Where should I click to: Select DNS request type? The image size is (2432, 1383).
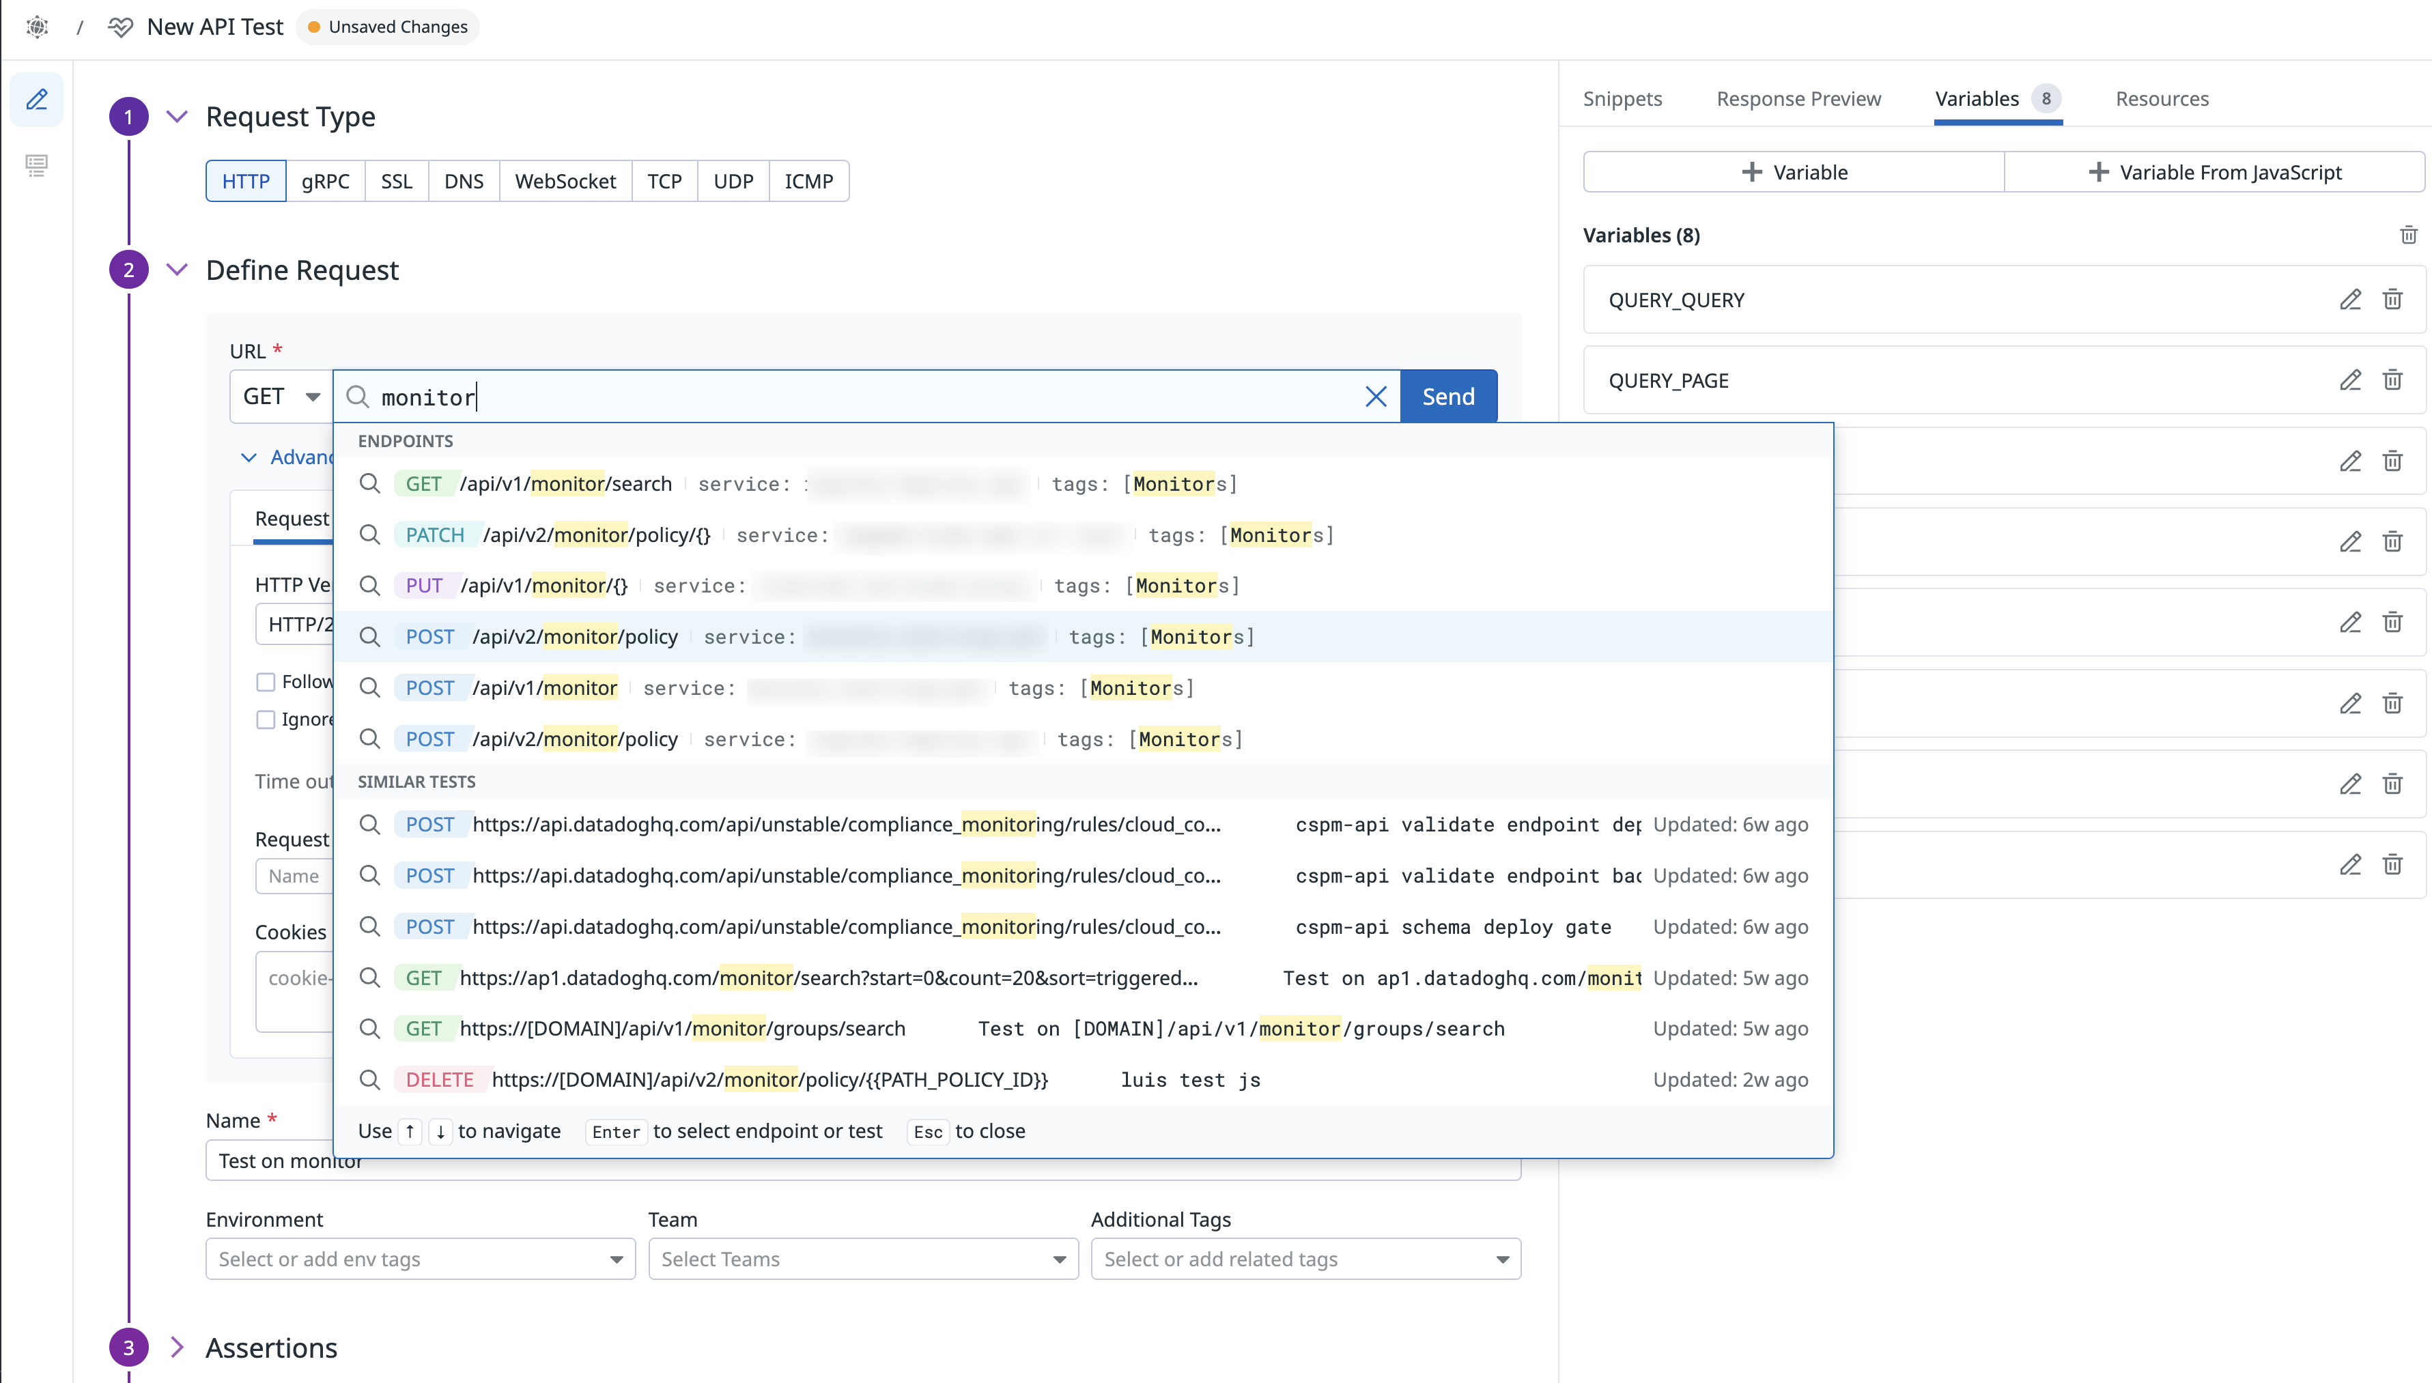[x=464, y=180]
